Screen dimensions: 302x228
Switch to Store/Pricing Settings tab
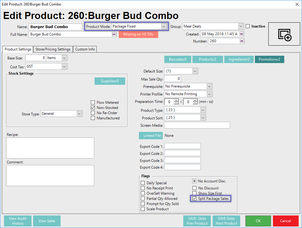pos(53,49)
